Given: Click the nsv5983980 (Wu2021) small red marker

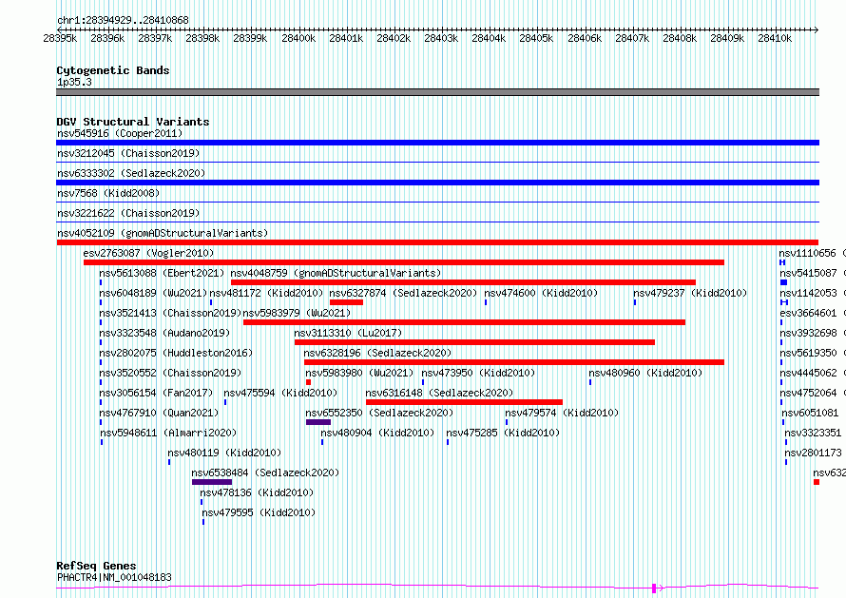Looking at the screenshot, I should tap(308, 382).
